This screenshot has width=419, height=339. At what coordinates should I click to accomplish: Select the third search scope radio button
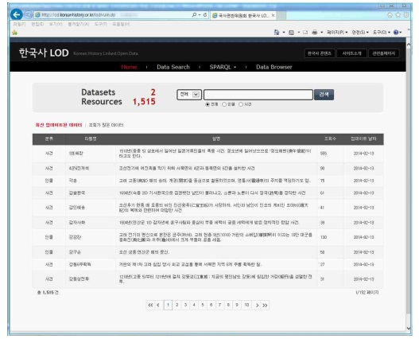point(241,104)
